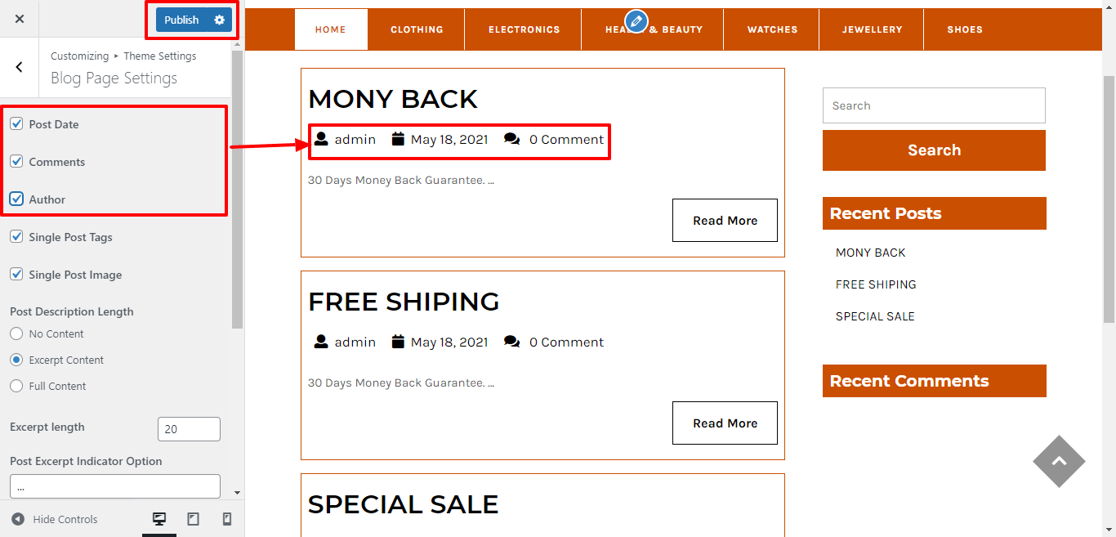The height and width of the screenshot is (537, 1116).
Task: Click the blue pencil edit shortcut icon
Action: [636, 21]
